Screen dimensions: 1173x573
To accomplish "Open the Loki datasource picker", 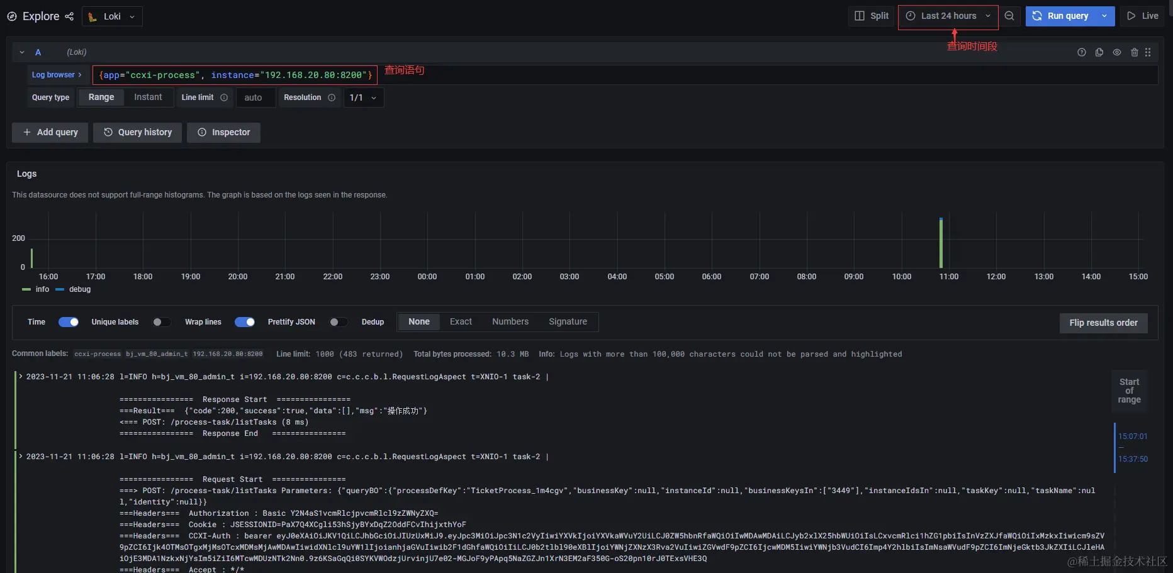I will (112, 16).
